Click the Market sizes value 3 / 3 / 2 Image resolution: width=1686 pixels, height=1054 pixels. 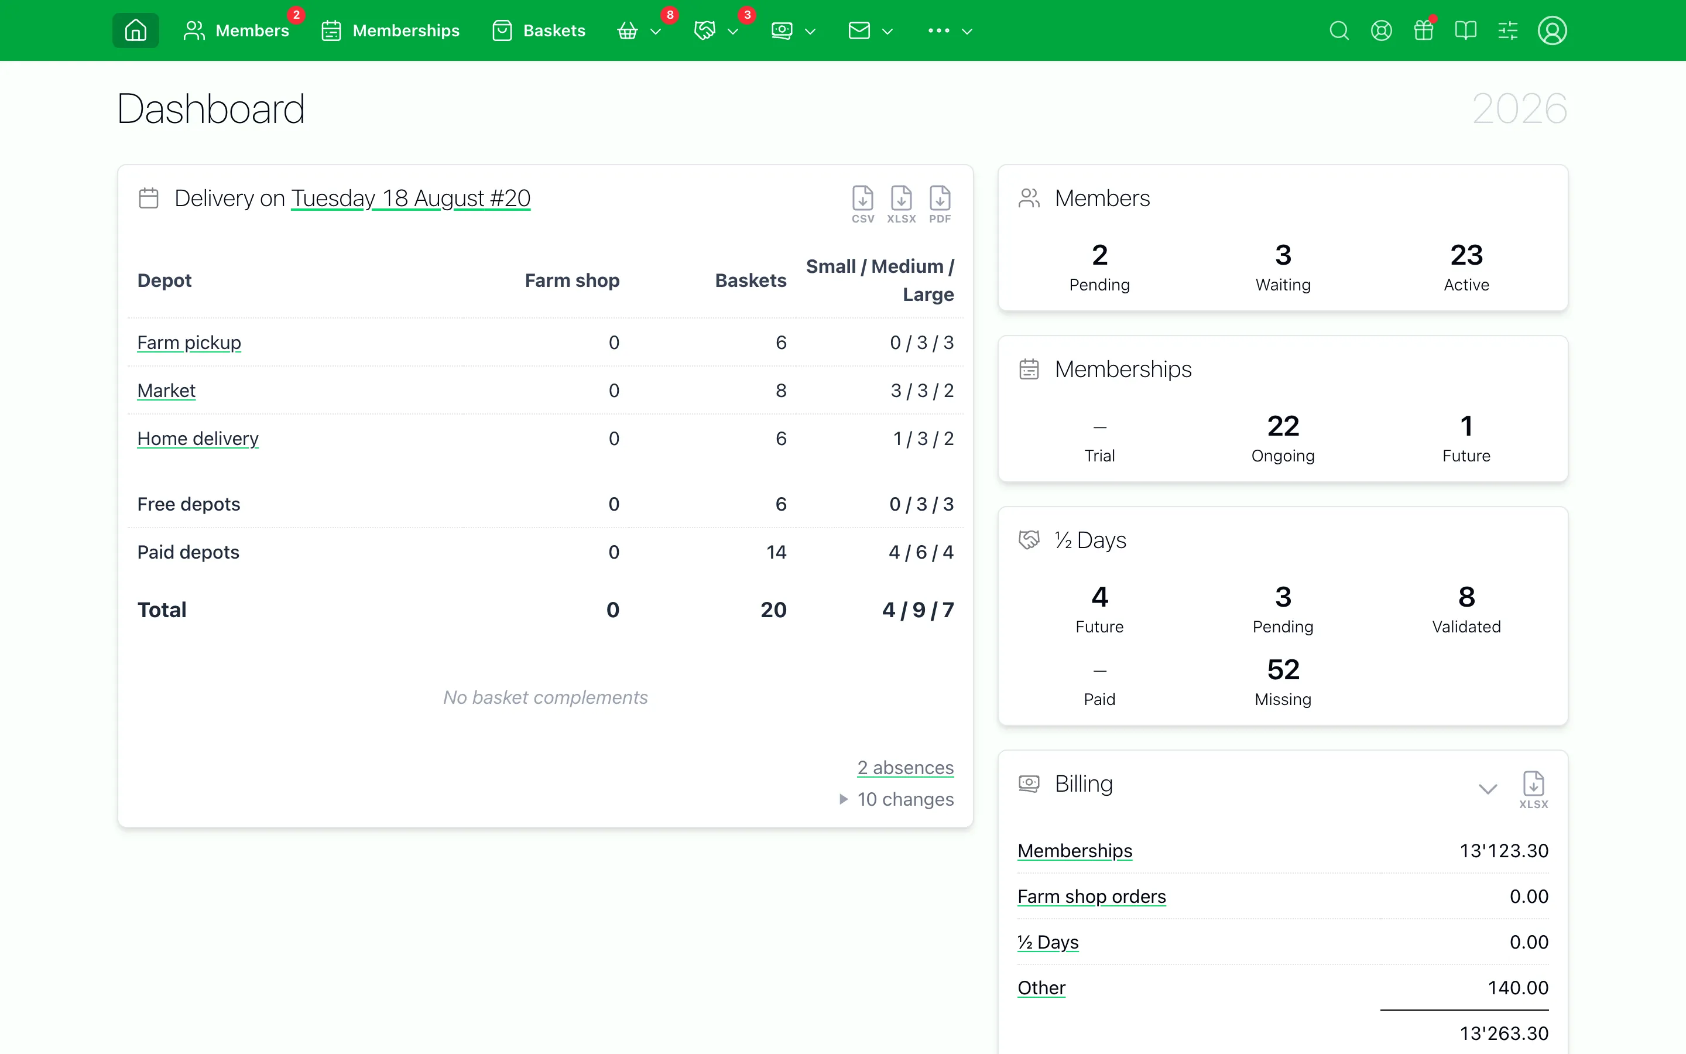921,391
